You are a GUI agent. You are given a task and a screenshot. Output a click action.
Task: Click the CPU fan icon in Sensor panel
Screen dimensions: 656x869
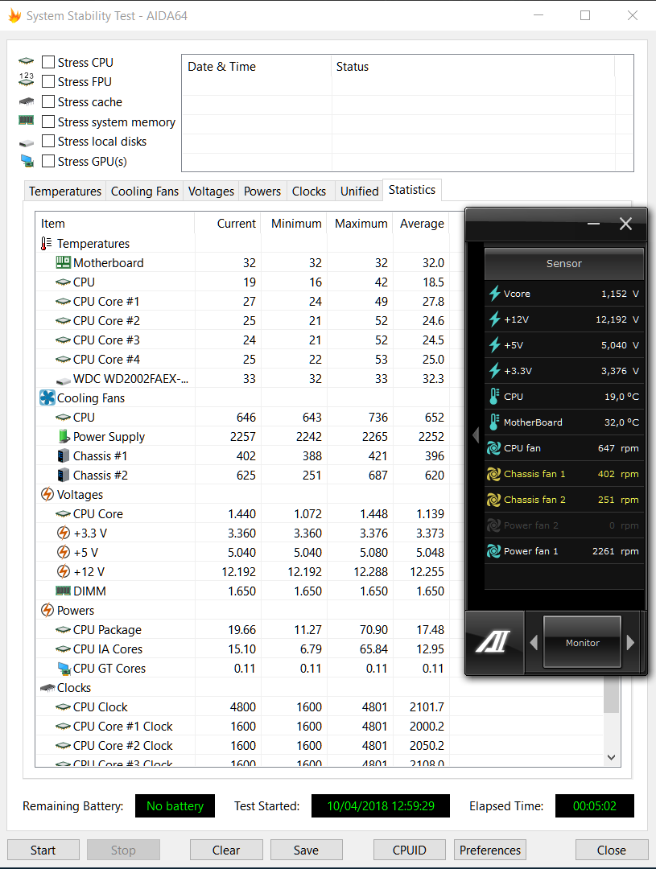coord(493,448)
